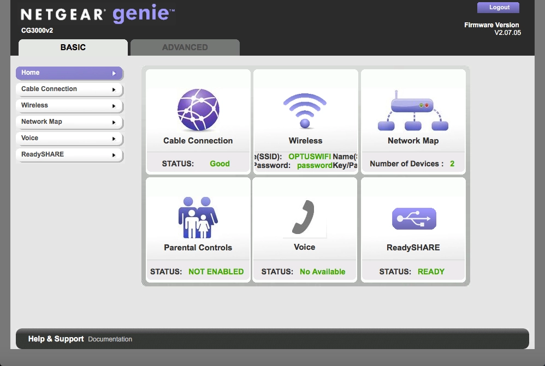The width and height of the screenshot is (545, 366).
Task: Click the Network Map tile title
Action: coord(413,141)
